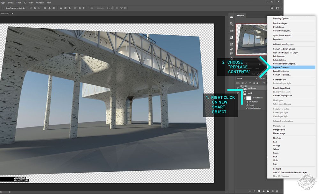Click Distribute horizontal centers icon
Screen dimensions: 319x194
80,8
